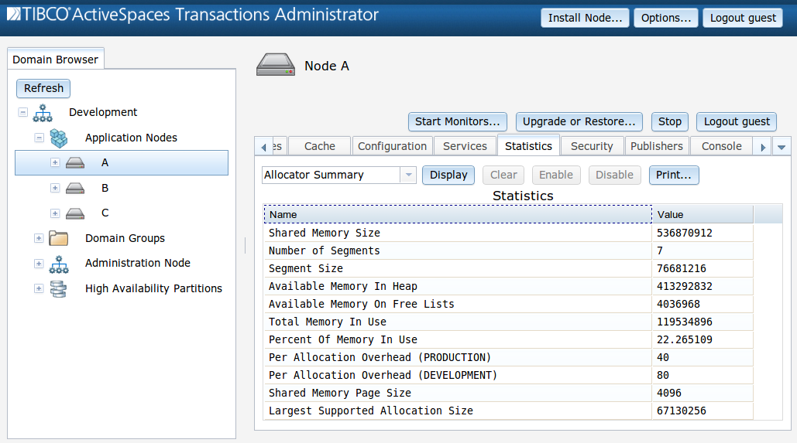This screenshot has width=797, height=443.
Task: Click the Display statistics button
Action: 448,175
